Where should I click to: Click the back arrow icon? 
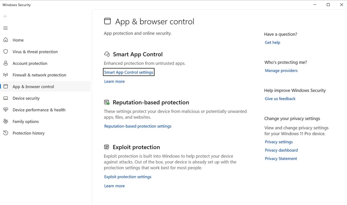click(x=6, y=16)
